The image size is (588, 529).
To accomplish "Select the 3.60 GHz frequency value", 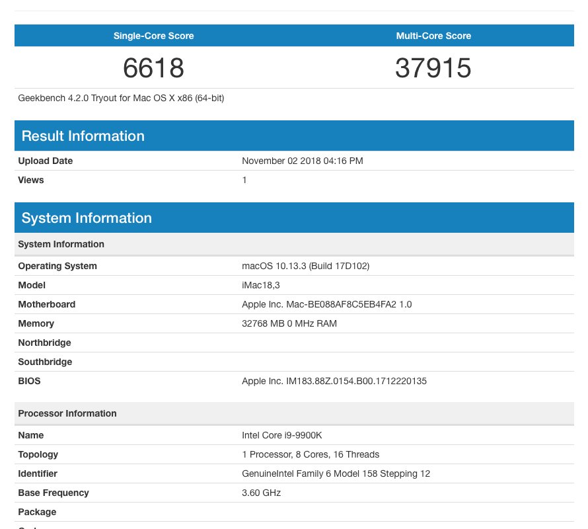I will [x=261, y=493].
